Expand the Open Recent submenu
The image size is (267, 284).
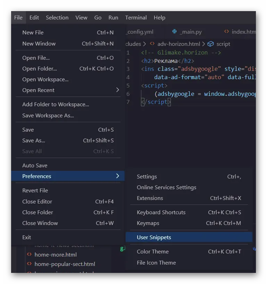(68, 90)
